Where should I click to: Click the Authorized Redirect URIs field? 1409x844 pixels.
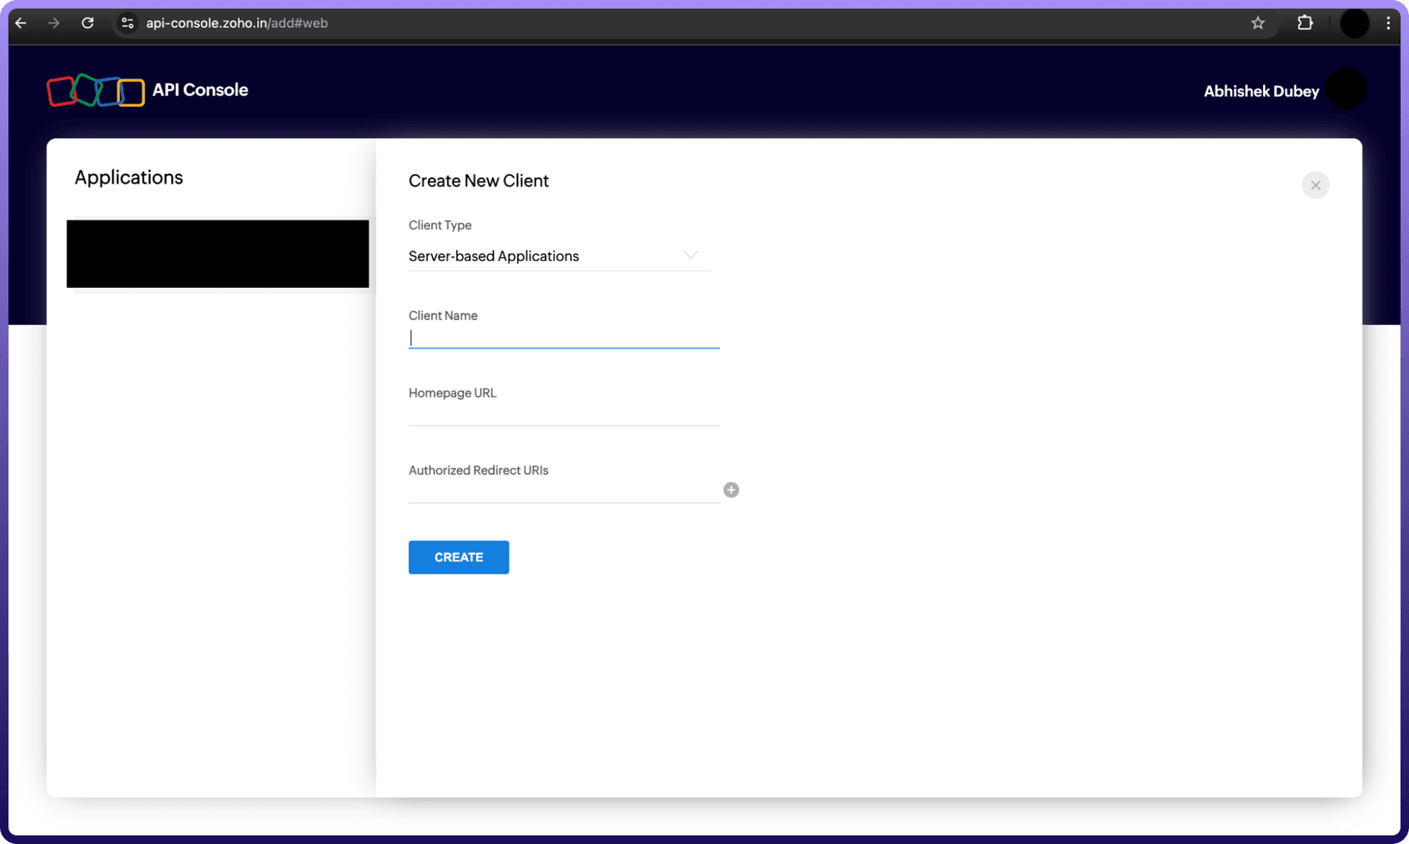pyautogui.click(x=564, y=492)
